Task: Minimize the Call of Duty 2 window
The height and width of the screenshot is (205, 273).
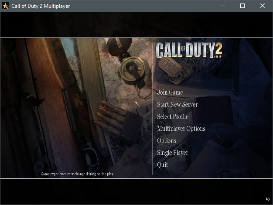Action: (223, 6)
